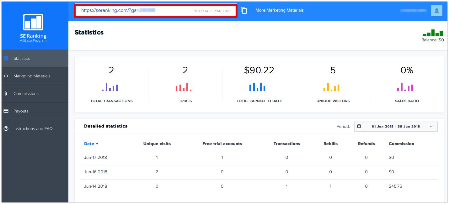
Task: Click the Total Transactions mini bar chart
Action: [x=110, y=87]
